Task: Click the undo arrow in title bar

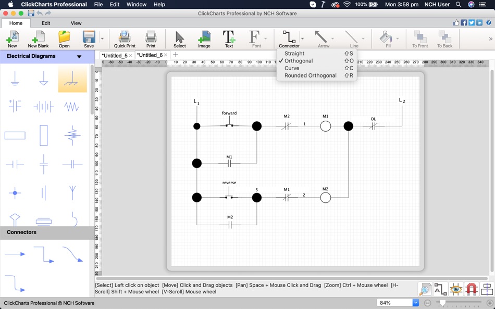Action: [x=40, y=13]
